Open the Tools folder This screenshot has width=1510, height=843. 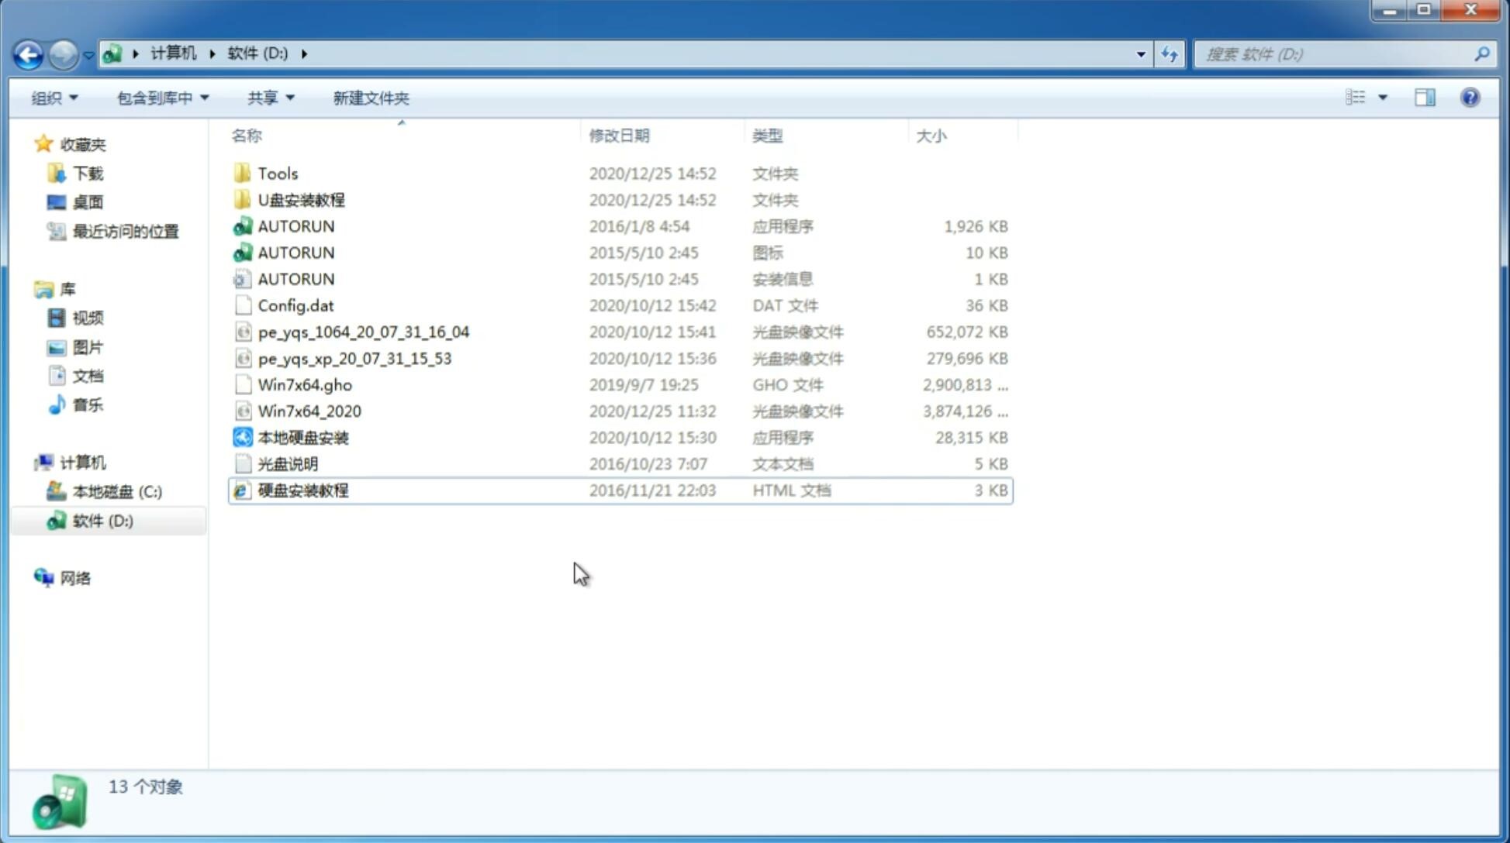coord(276,173)
